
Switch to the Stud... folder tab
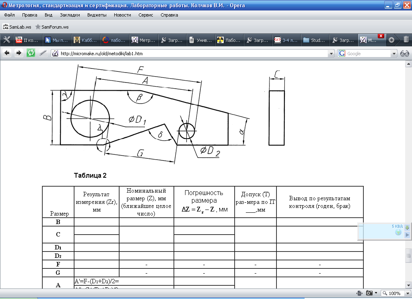click(x=315, y=40)
